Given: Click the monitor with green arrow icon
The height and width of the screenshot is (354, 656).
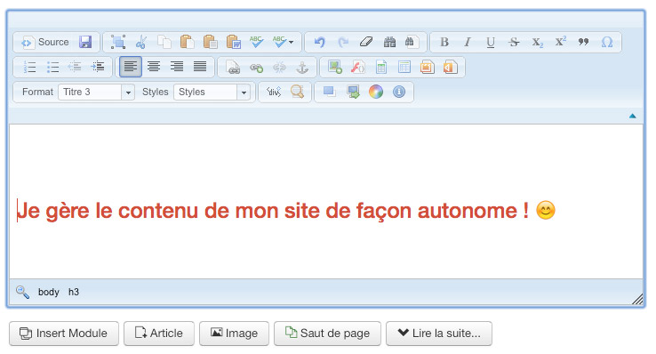Looking at the screenshot, I should pos(353,92).
